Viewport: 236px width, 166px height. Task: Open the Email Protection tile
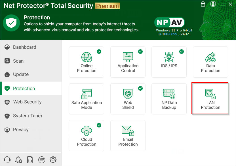click(128, 136)
